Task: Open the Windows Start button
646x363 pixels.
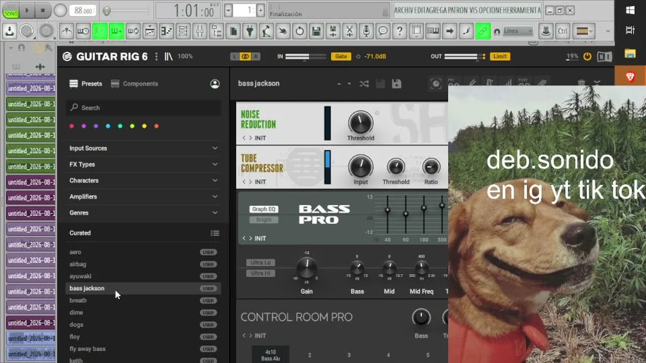Action: pos(630,10)
